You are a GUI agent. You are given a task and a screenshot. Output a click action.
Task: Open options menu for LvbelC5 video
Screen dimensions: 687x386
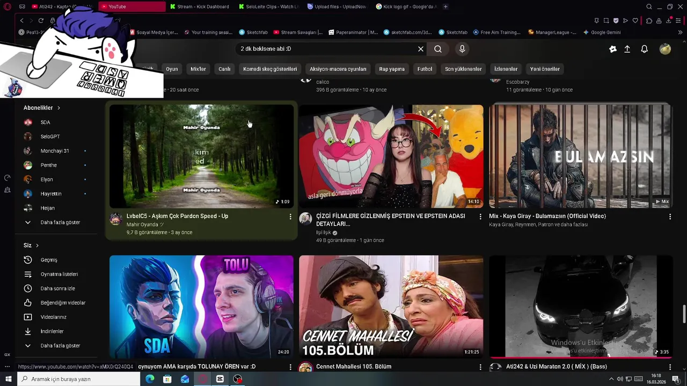point(290,217)
